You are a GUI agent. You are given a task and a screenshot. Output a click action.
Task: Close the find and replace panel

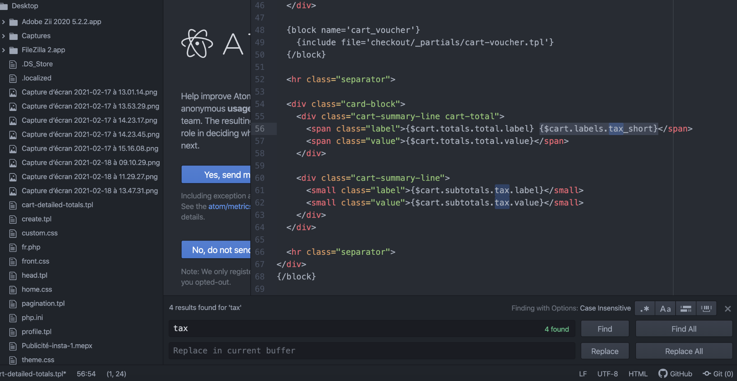pyautogui.click(x=728, y=308)
